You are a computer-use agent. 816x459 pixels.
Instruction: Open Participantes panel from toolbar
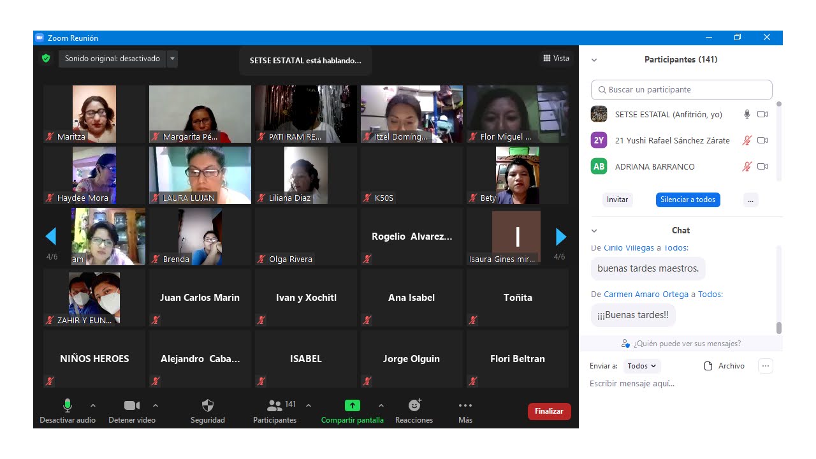coord(275,405)
